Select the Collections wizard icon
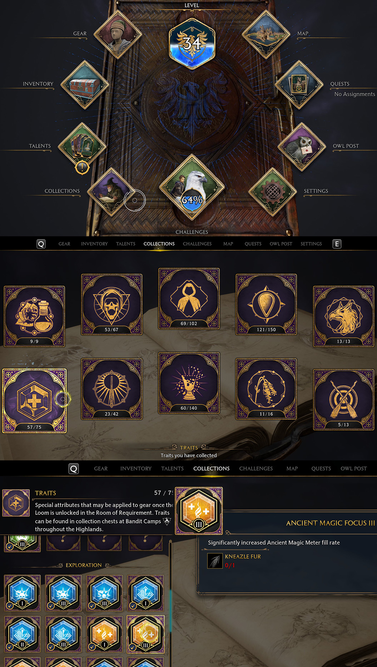Screen dimensions: 377x667 (111, 192)
